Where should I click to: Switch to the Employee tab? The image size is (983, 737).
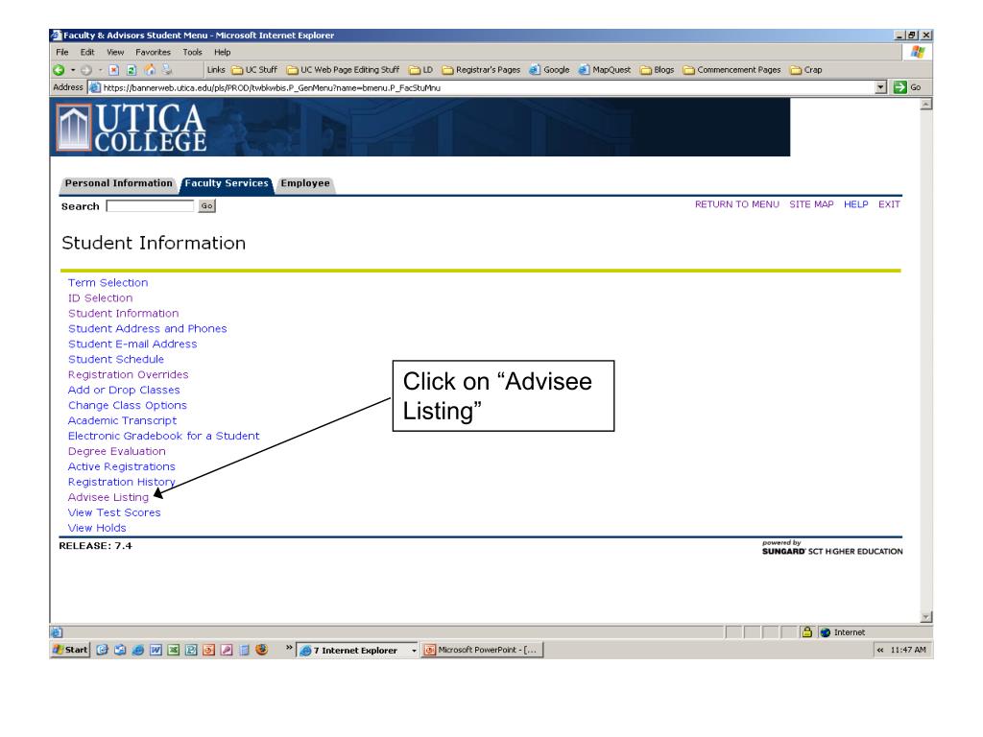tap(305, 183)
